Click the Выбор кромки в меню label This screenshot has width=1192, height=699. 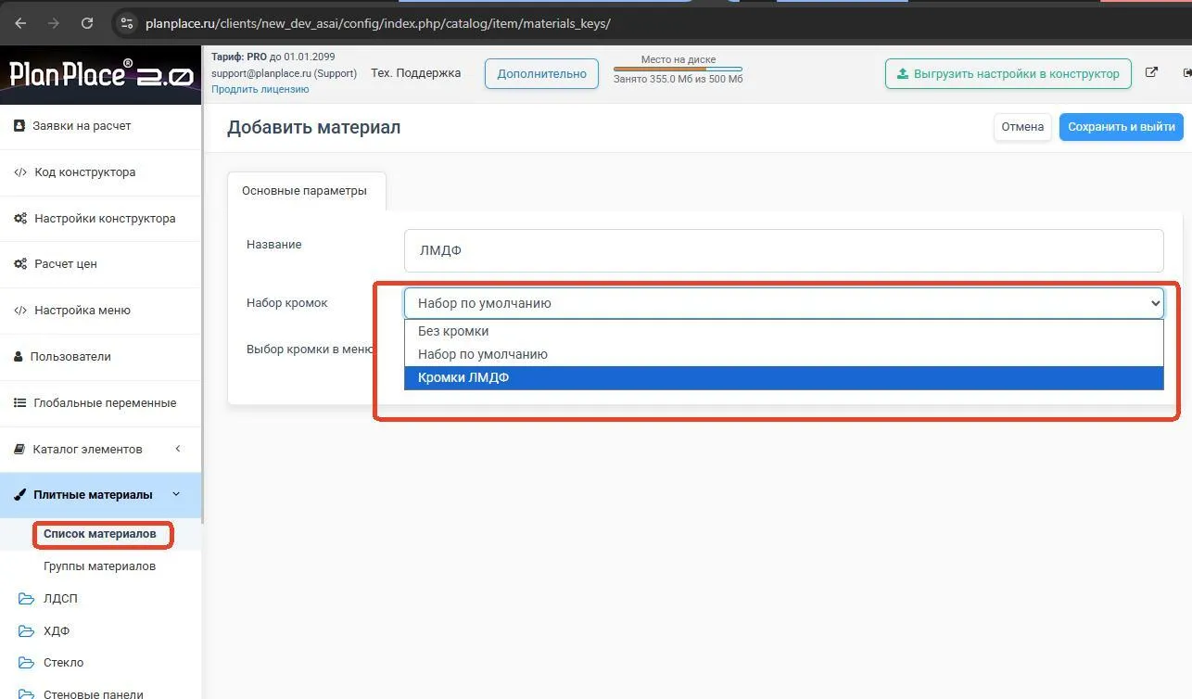pyautogui.click(x=310, y=350)
